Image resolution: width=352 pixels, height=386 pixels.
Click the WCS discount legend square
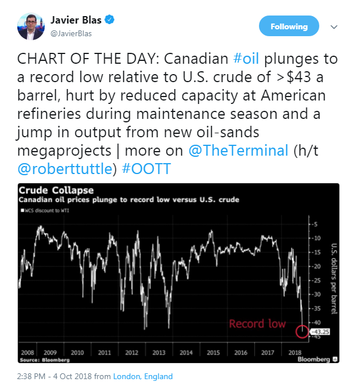[22, 210]
